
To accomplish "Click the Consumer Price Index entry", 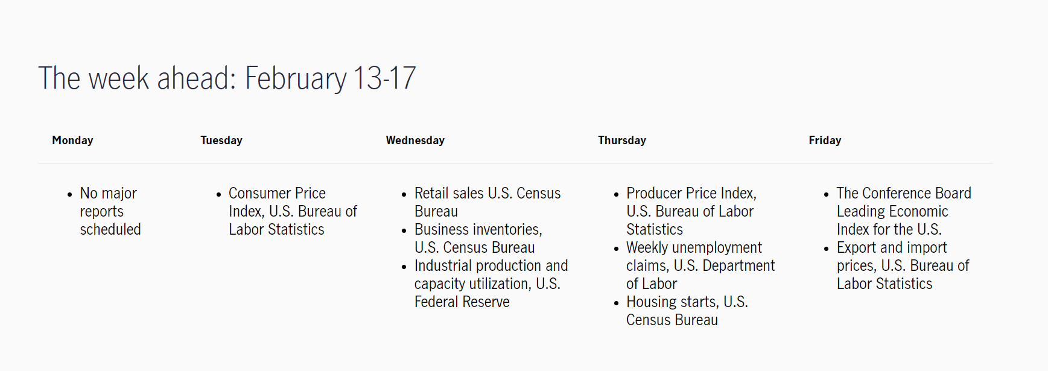I will point(292,211).
